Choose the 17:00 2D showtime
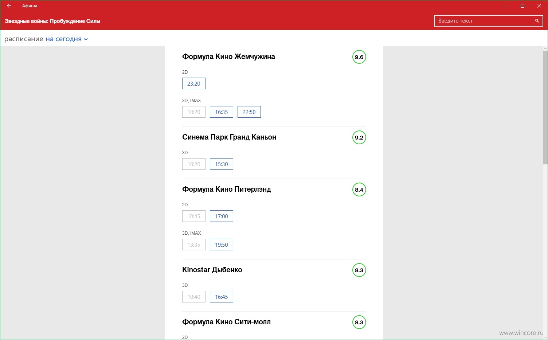The image size is (548, 340). [x=222, y=216]
